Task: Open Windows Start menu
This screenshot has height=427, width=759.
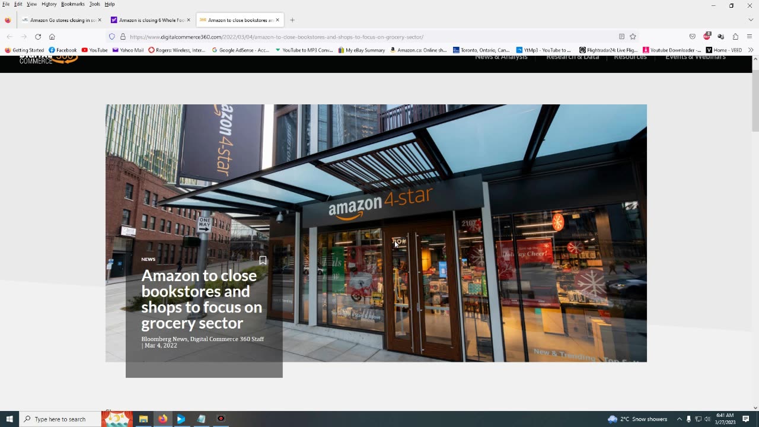Action: [9, 419]
